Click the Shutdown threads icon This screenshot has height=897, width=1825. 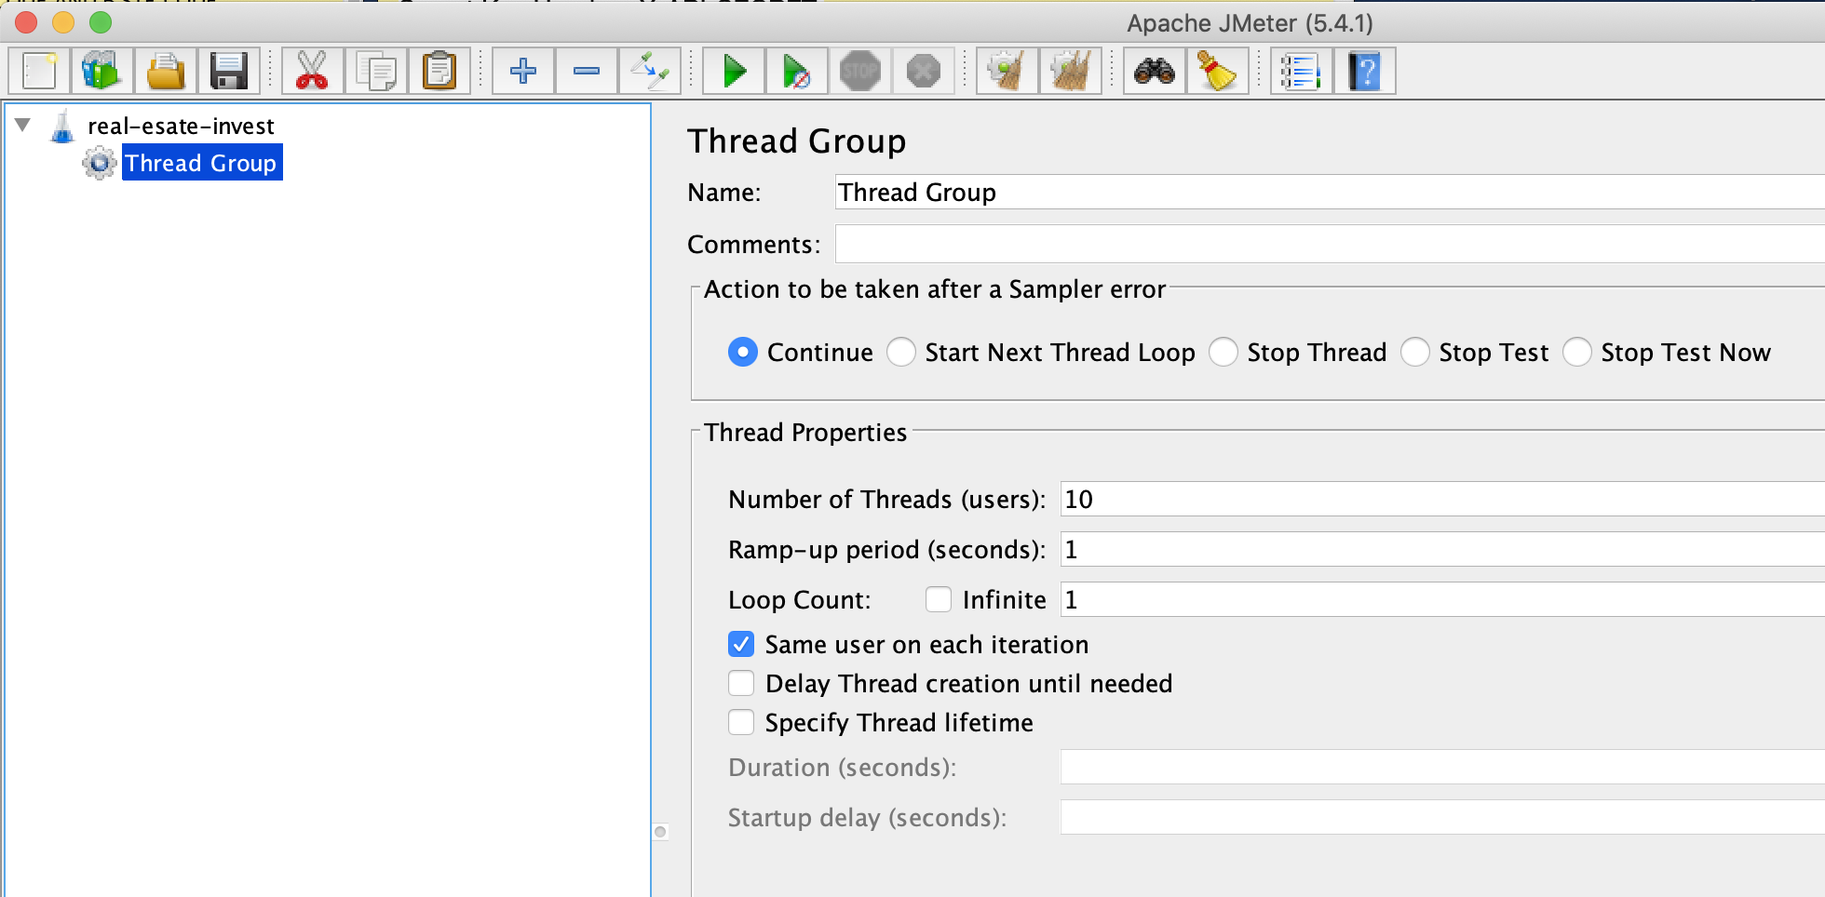[x=924, y=71]
